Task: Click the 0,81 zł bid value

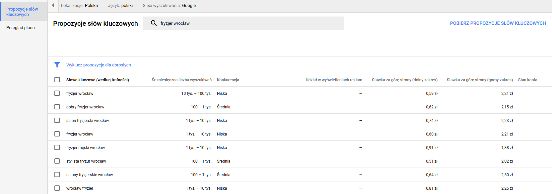Action: click(432, 188)
